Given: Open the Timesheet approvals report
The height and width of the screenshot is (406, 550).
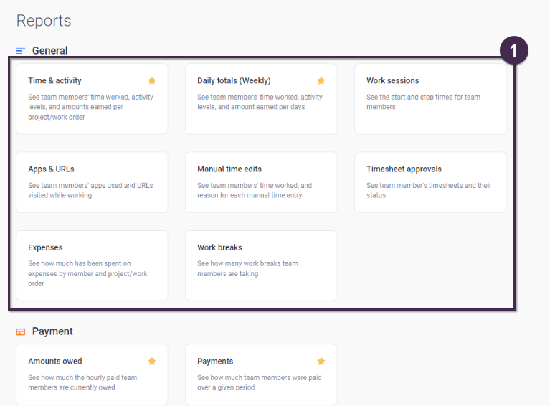Looking at the screenshot, I should (x=430, y=182).
